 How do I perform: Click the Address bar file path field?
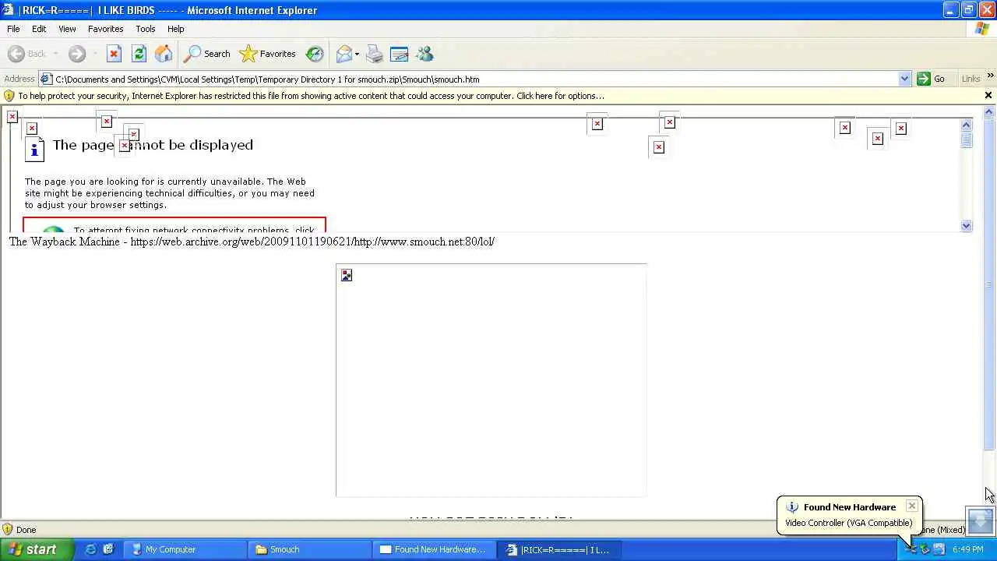[x=475, y=79]
